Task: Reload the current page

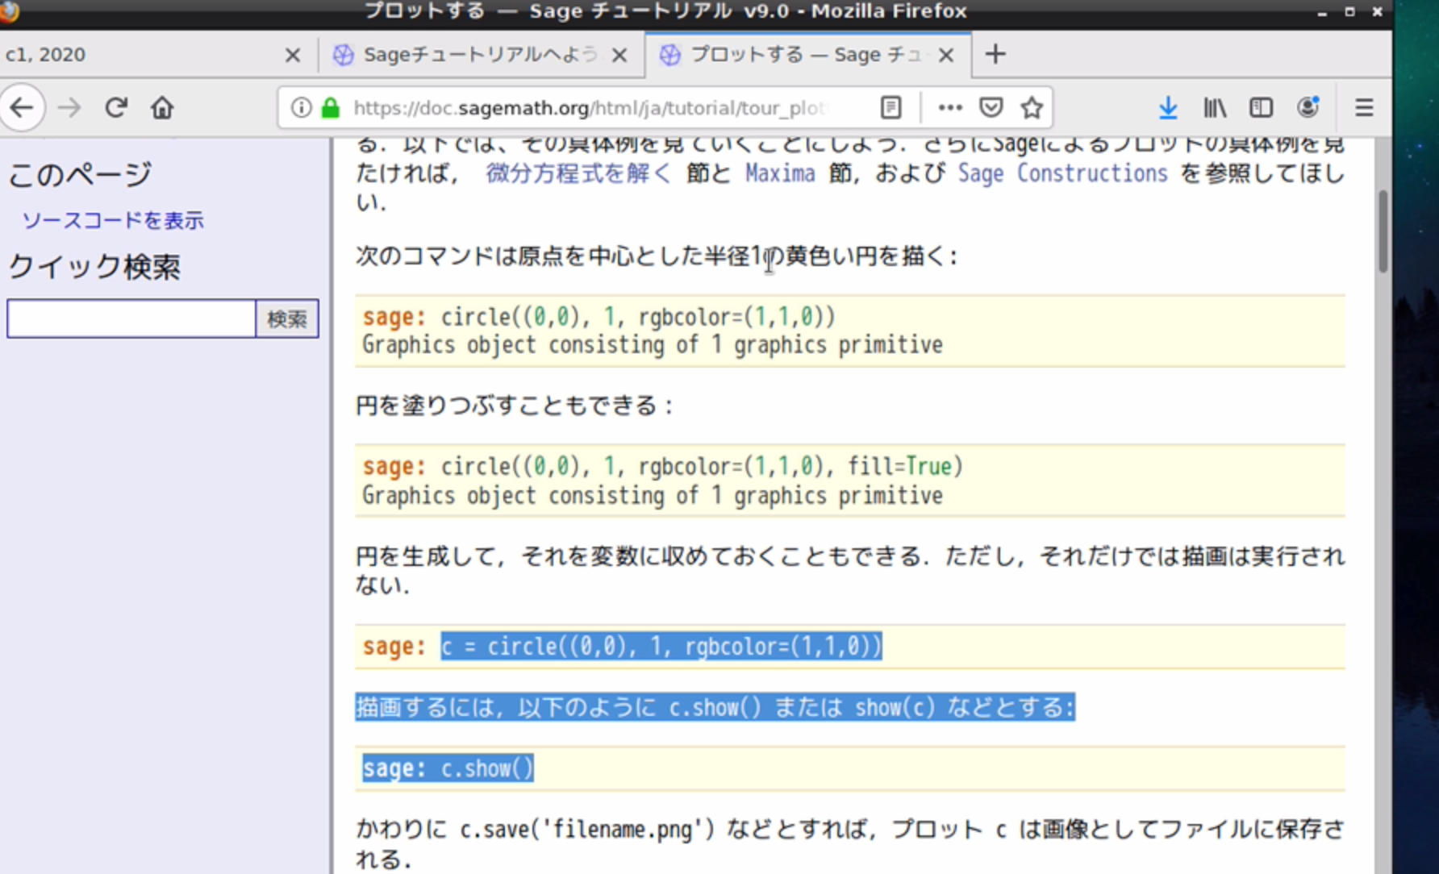Action: pyautogui.click(x=116, y=107)
